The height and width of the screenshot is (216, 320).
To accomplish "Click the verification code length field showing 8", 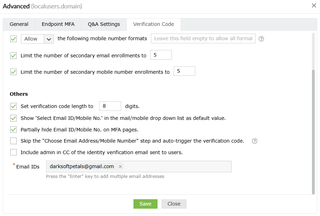I will click(x=110, y=106).
